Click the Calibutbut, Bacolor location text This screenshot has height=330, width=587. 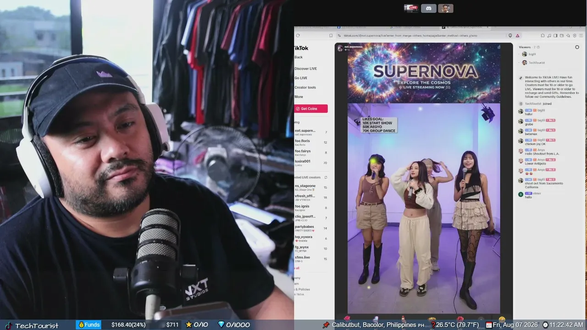coord(378,325)
